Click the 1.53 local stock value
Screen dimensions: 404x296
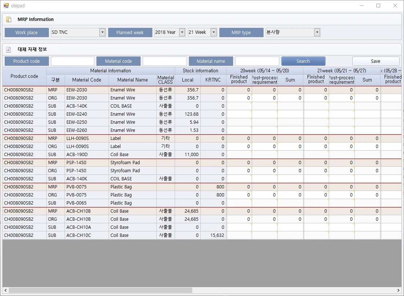pos(194,130)
